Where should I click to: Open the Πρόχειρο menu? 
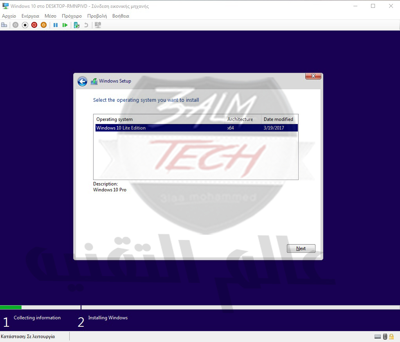click(x=72, y=16)
